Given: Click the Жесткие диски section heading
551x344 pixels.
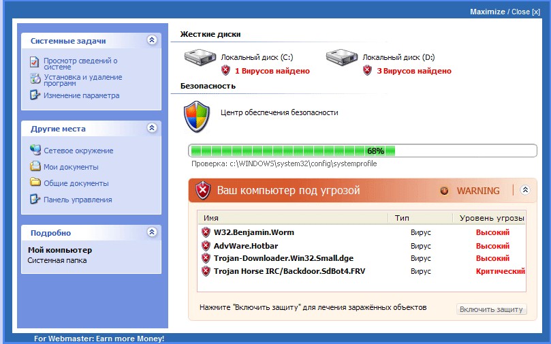Looking at the screenshot, I should (x=210, y=34).
